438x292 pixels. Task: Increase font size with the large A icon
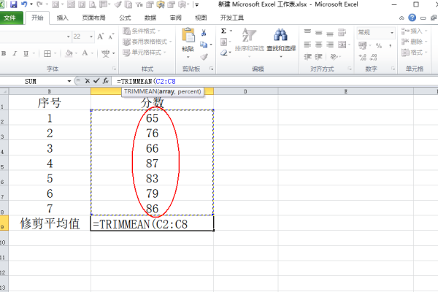point(101,36)
